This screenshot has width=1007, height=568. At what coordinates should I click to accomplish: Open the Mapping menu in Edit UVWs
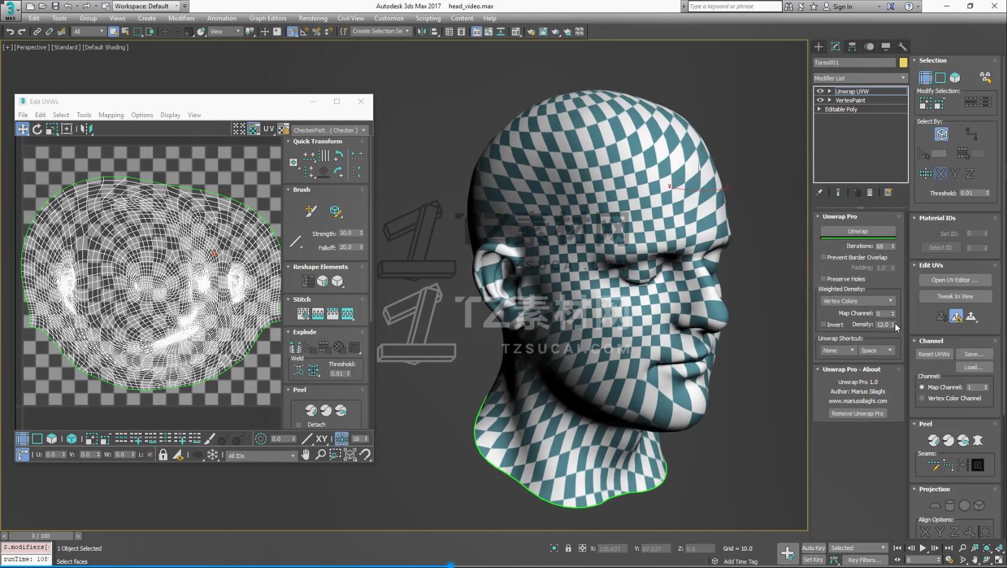coord(111,115)
